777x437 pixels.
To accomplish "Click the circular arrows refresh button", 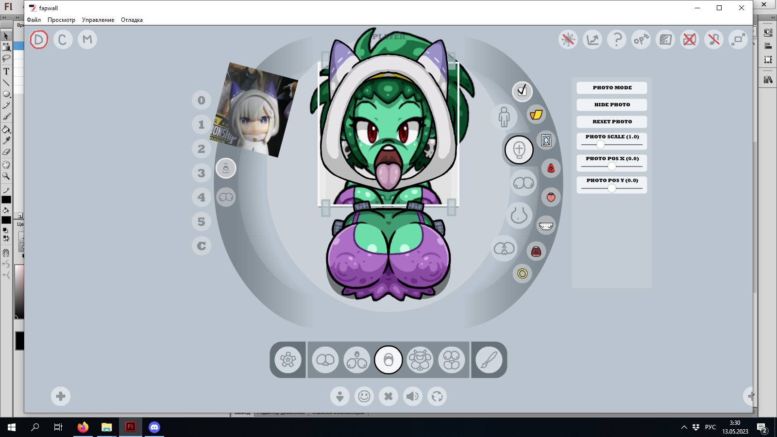I will coord(437,396).
